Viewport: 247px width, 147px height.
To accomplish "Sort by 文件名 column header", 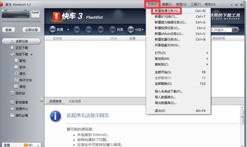I will coord(57,38).
